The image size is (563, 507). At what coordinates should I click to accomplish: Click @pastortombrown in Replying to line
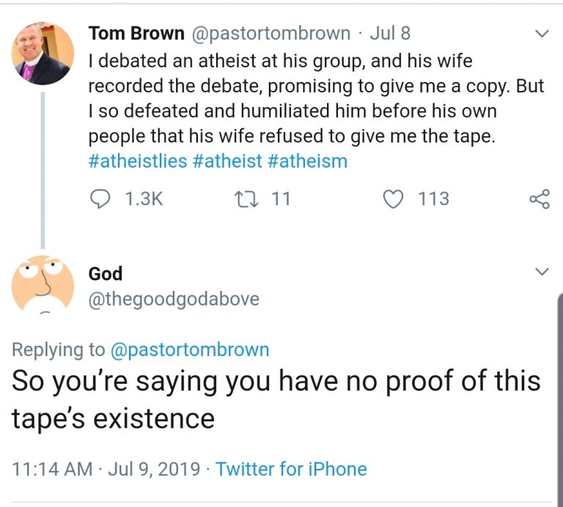click(x=190, y=349)
